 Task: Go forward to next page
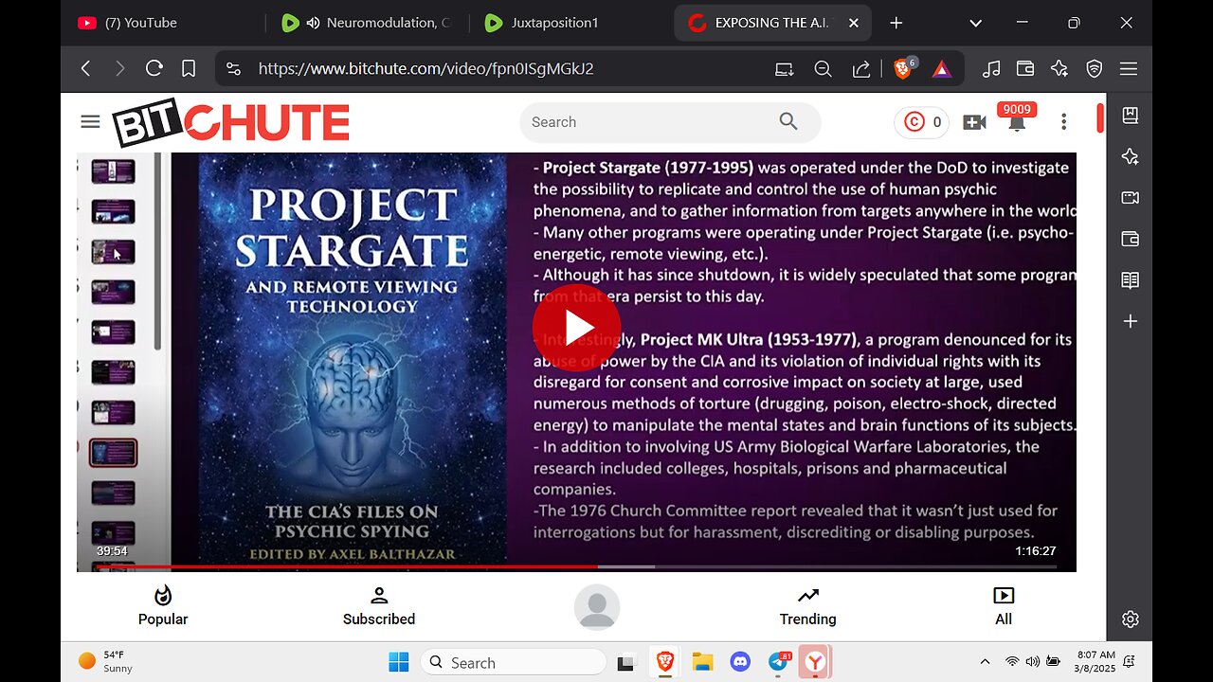119,68
